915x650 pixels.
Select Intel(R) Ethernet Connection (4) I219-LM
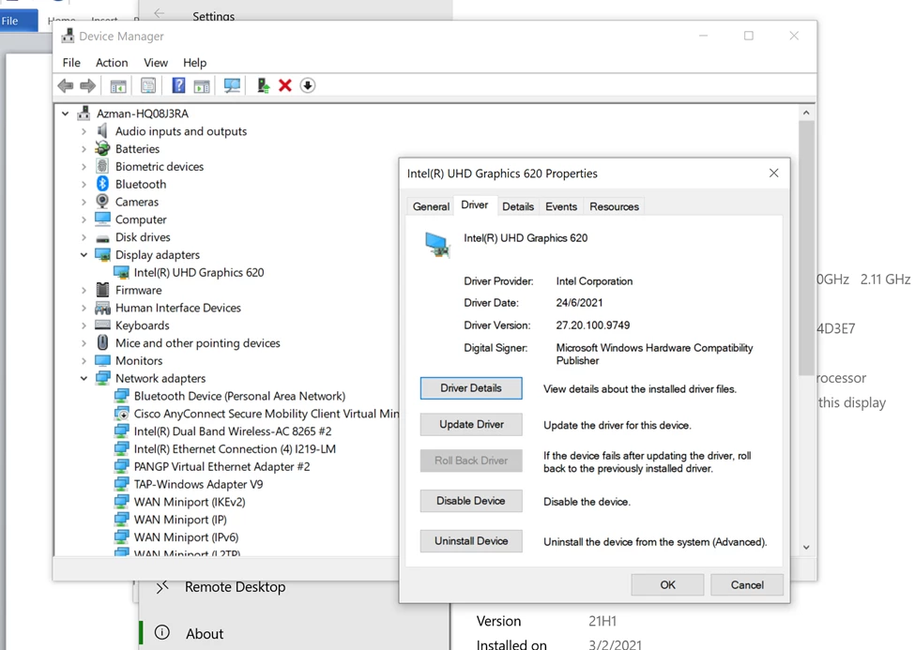coord(235,448)
